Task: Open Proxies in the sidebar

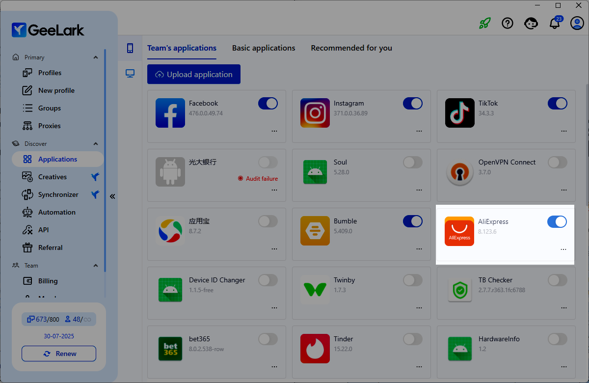Action: click(58, 126)
